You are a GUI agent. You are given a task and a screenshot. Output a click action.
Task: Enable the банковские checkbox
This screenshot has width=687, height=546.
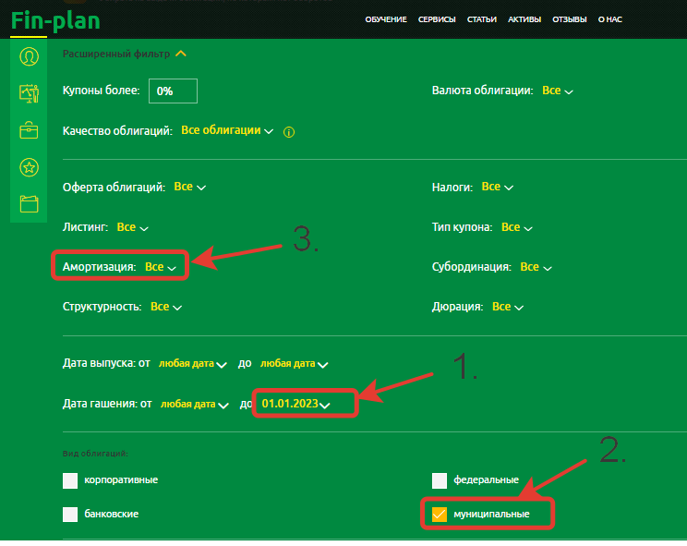(x=70, y=514)
